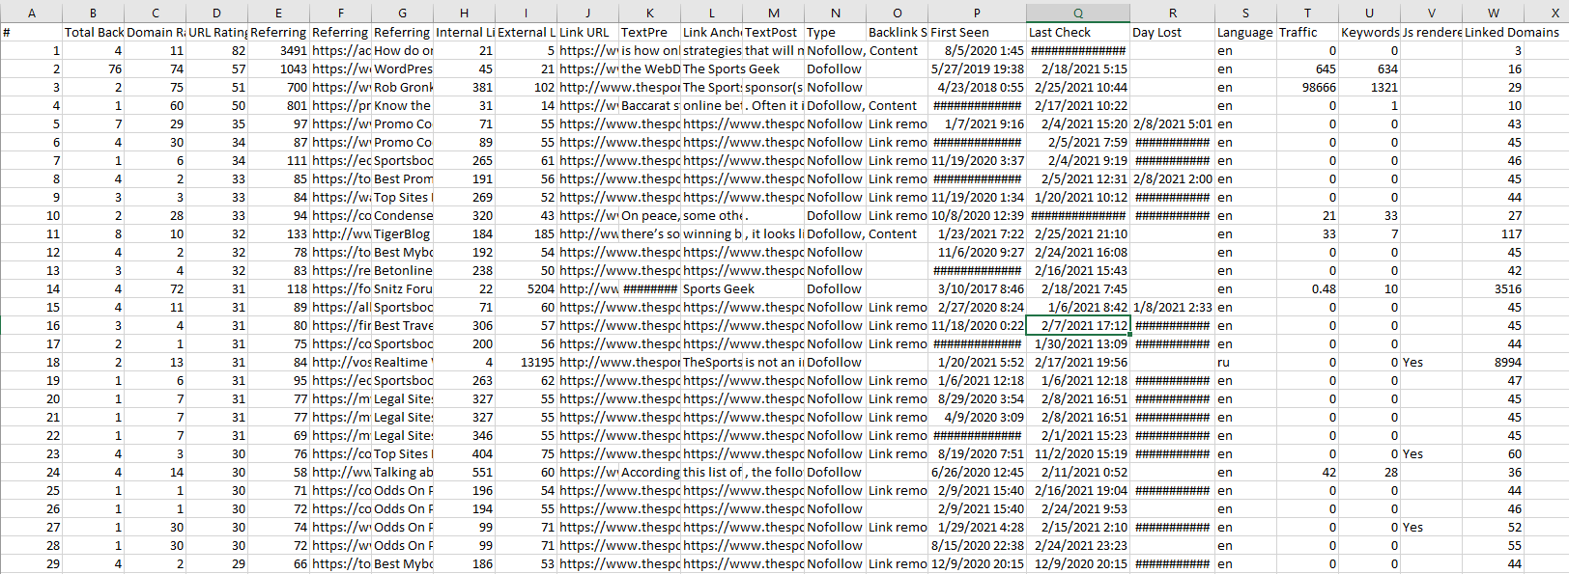Click the 'Keywords' header cell

pyautogui.click(x=1369, y=32)
